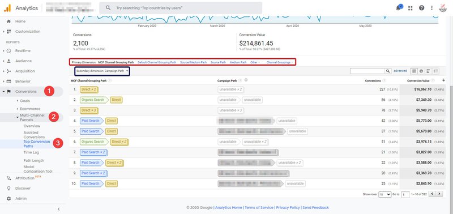This screenshot has height=214, width=453.
Task: Open the Analytics Home footer link
Action: [229, 208]
